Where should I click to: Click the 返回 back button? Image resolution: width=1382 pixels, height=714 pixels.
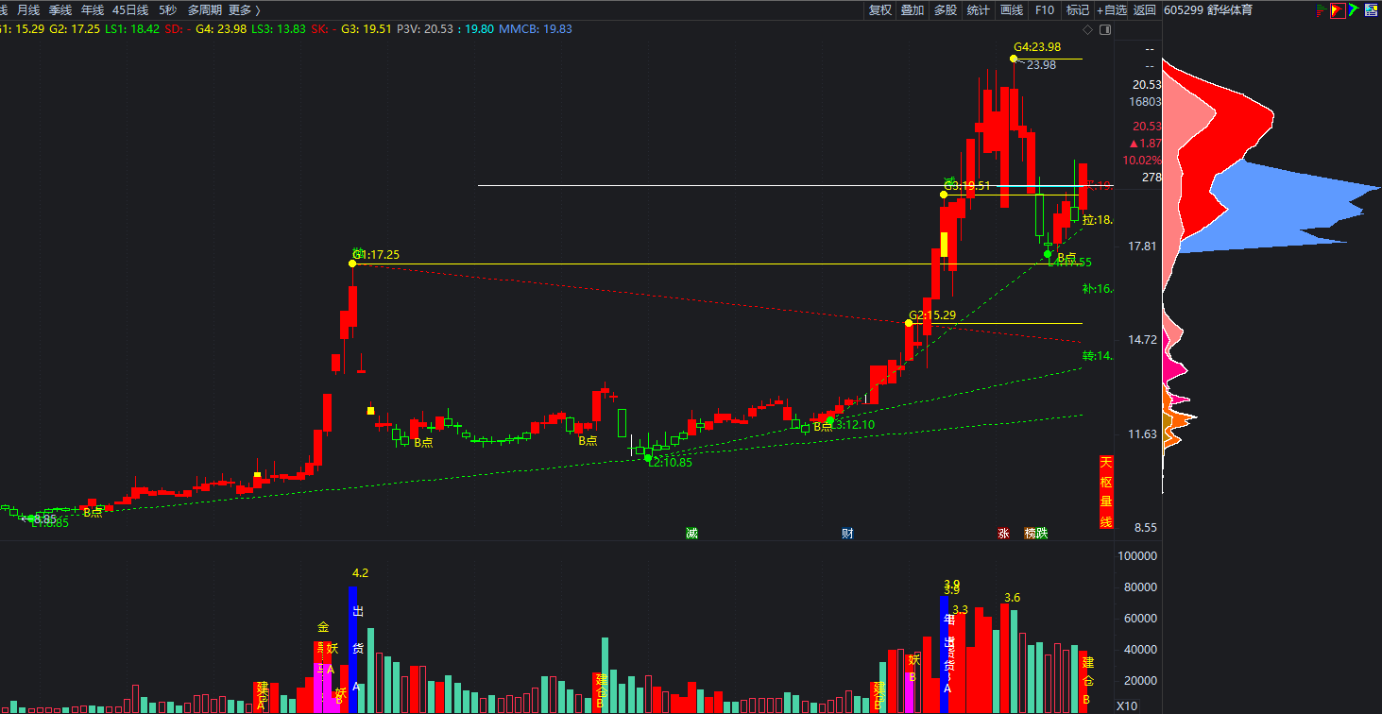1144,10
